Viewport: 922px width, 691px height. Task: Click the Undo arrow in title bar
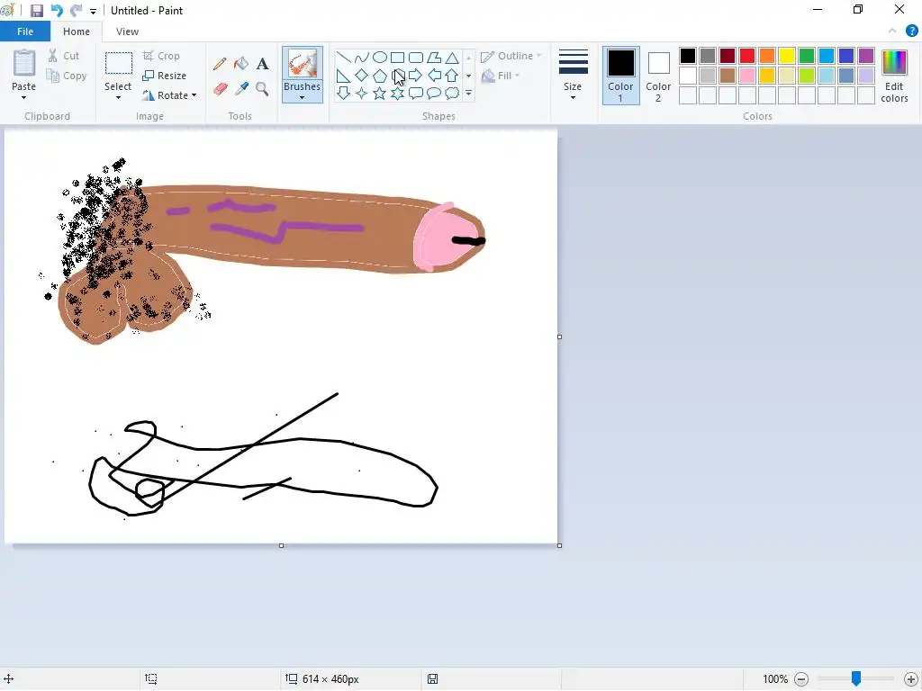57,11
